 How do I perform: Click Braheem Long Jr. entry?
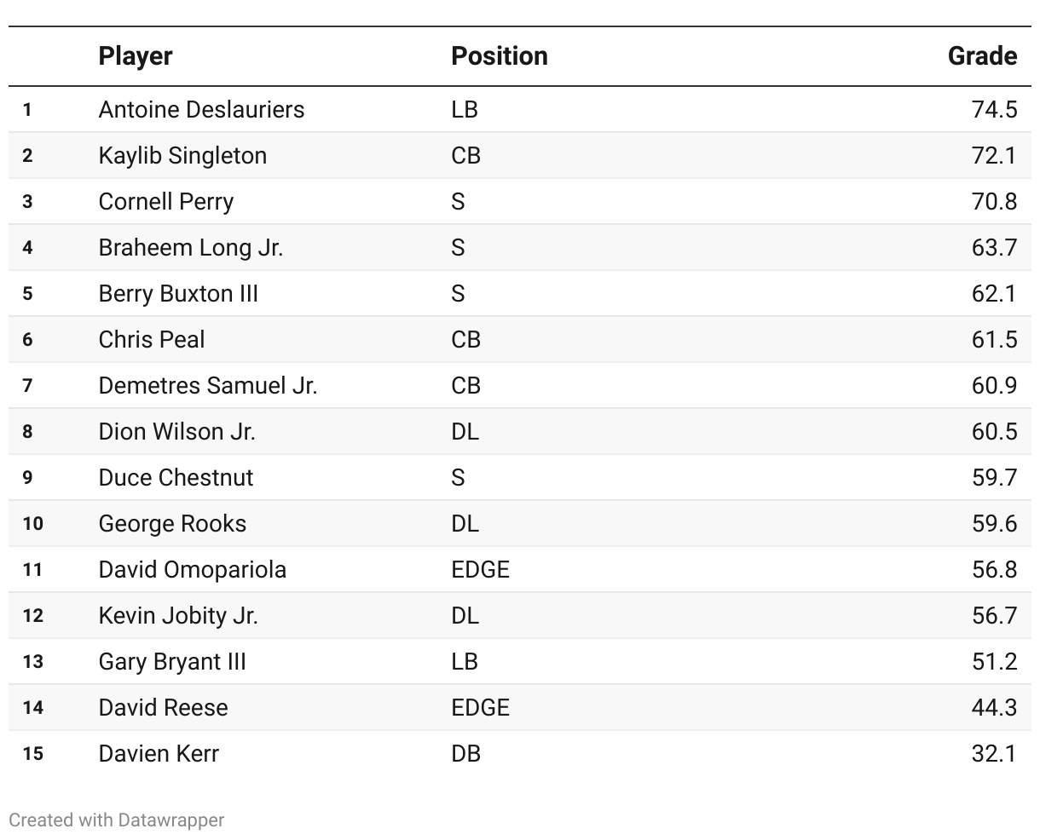pos(191,247)
